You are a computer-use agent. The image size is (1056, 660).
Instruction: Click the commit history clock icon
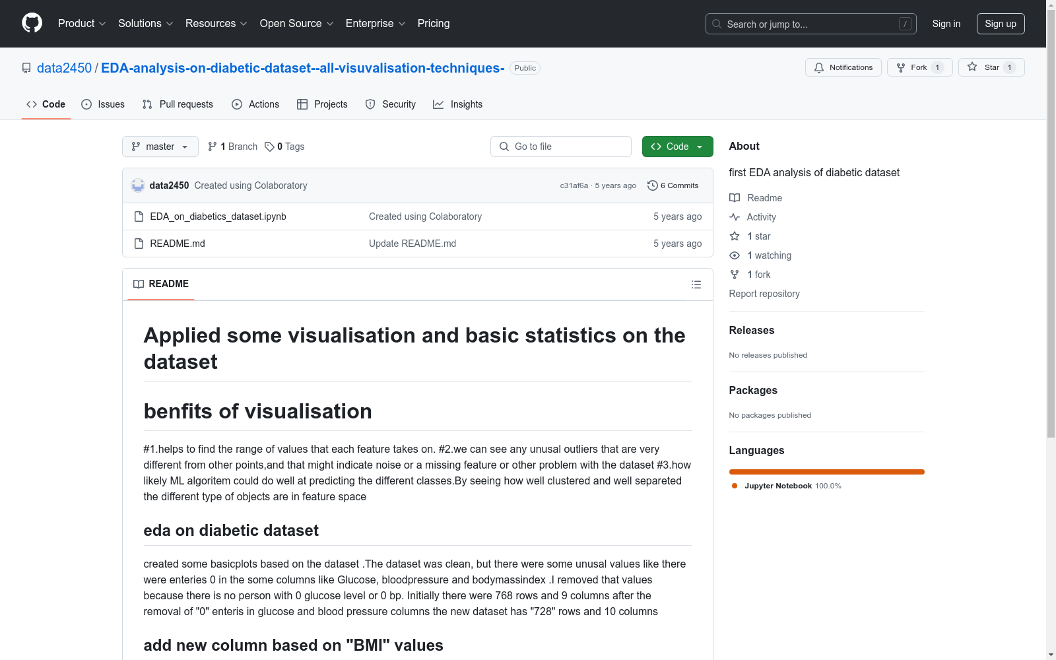(x=653, y=185)
